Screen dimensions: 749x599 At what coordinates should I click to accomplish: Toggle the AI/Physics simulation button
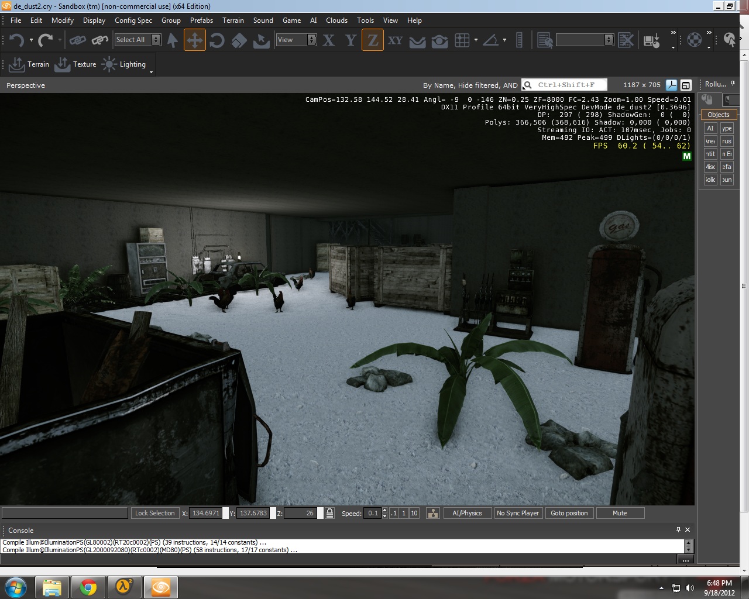[x=467, y=513]
